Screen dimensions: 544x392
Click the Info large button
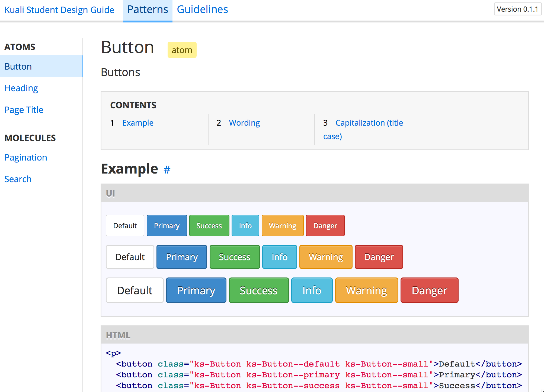pos(311,290)
